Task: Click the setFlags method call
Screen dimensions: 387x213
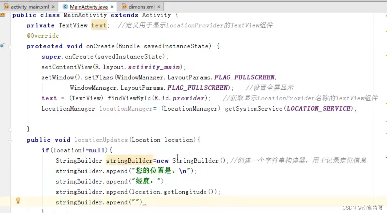Action: [99, 77]
